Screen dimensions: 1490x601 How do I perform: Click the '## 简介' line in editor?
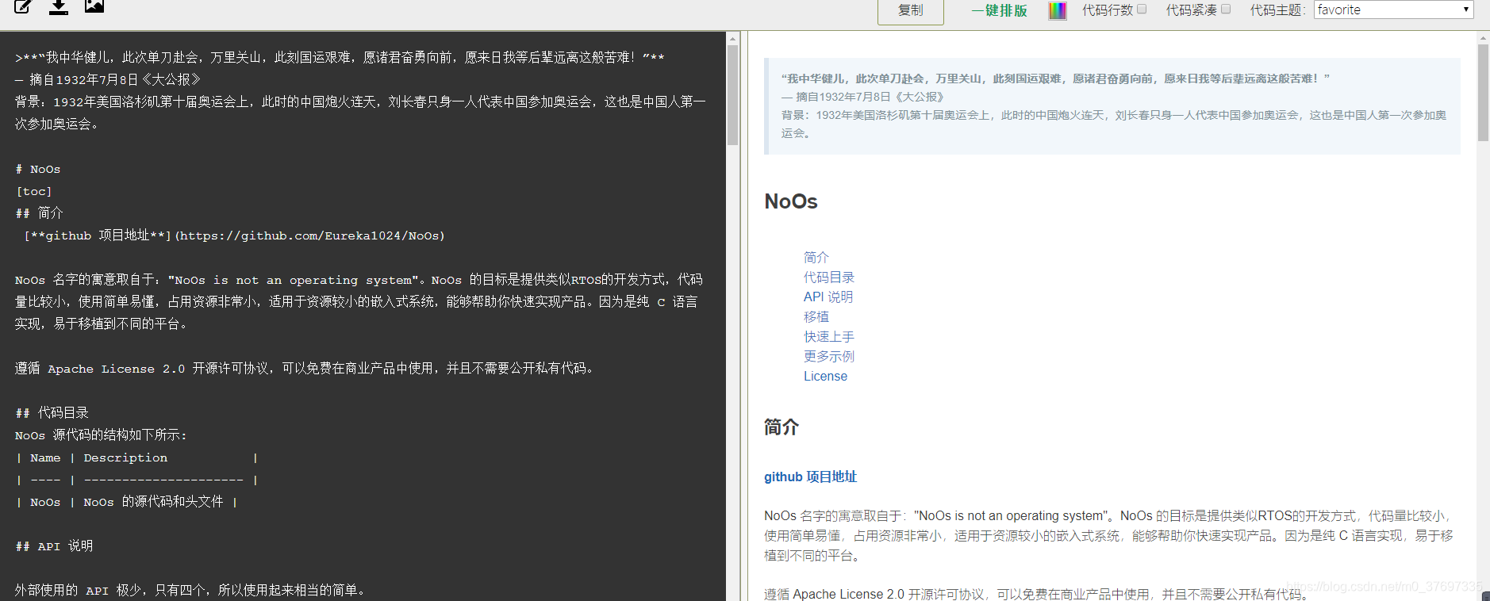coord(39,213)
